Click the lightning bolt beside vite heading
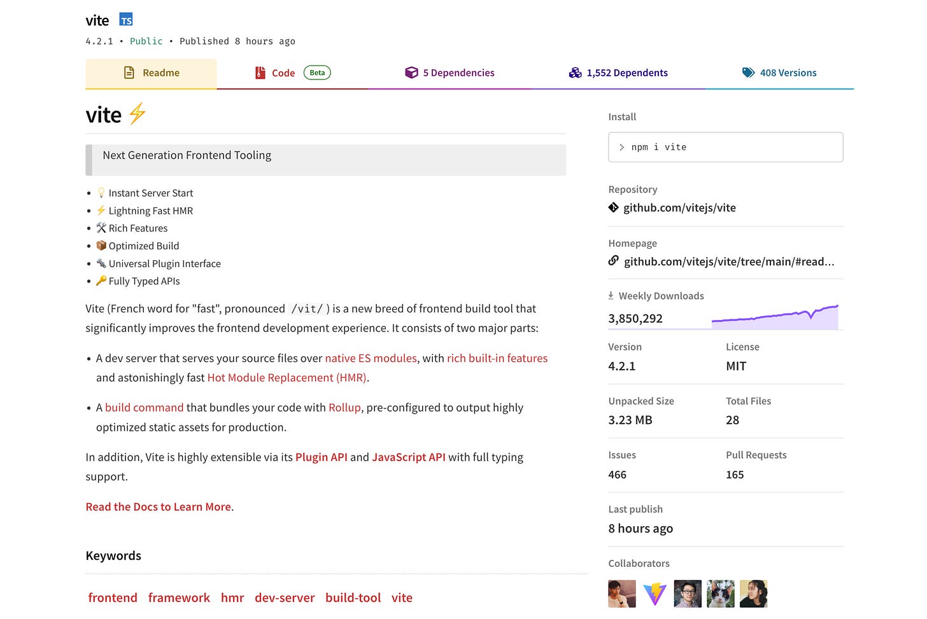The image size is (927, 619). point(137,114)
